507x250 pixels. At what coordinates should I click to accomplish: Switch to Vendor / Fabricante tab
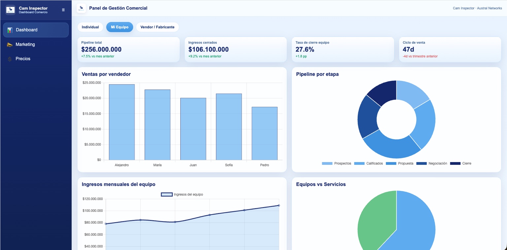(x=157, y=27)
